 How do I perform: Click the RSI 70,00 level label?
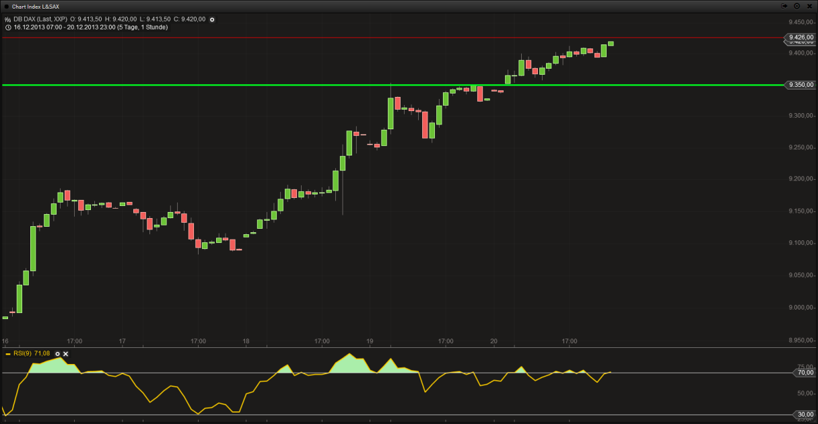(x=805, y=372)
